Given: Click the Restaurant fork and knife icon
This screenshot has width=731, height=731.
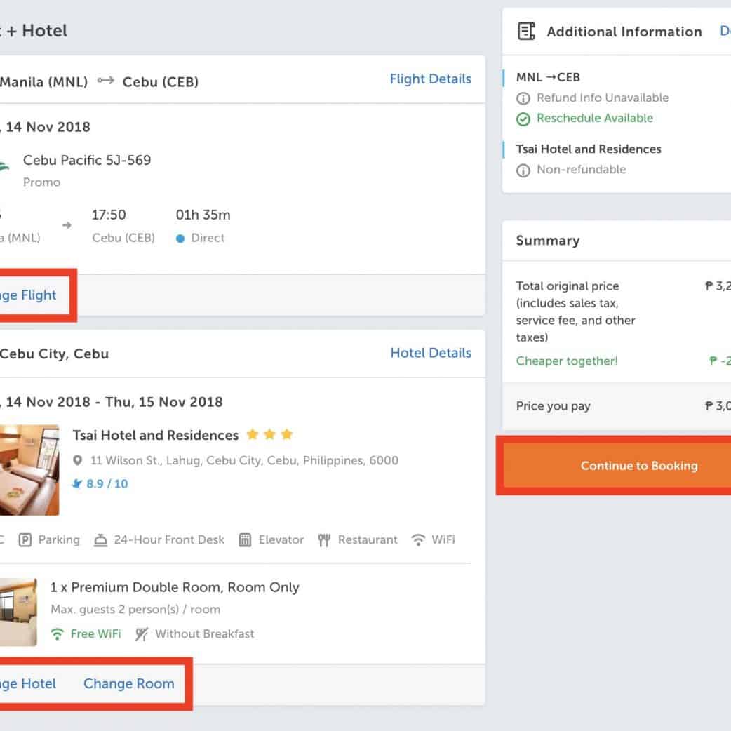Looking at the screenshot, I should 324,540.
